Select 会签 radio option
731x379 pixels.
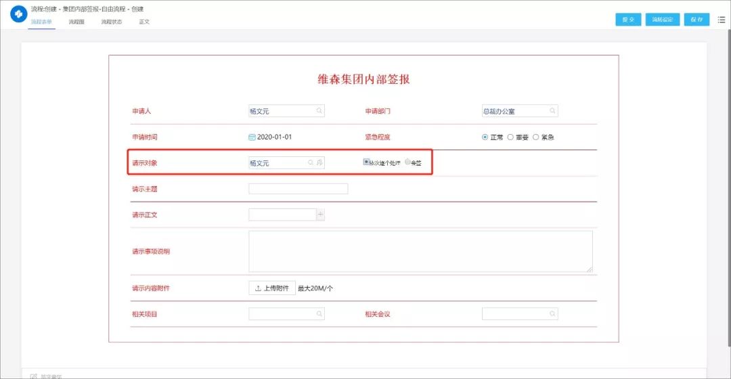(407, 162)
